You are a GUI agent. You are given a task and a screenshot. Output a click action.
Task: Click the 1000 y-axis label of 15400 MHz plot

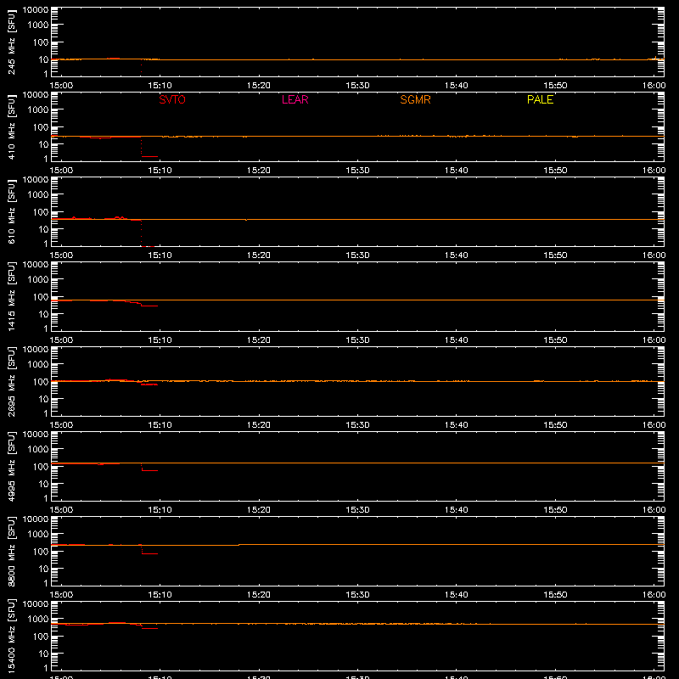(x=38, y=620)
